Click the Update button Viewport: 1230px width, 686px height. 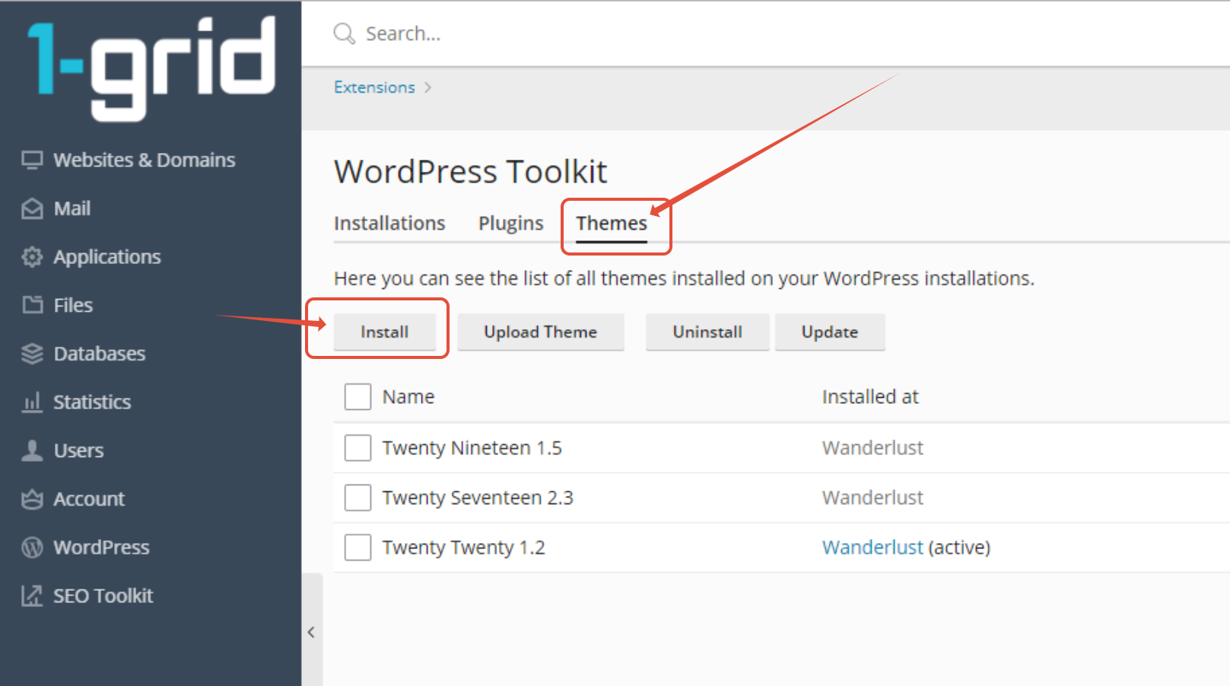(x=830, y=332)
